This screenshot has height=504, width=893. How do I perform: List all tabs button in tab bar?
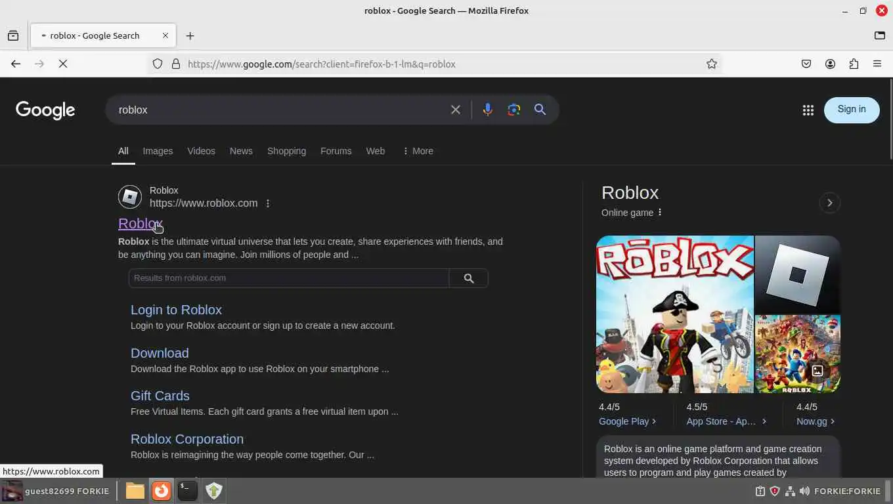click(879, 35)
